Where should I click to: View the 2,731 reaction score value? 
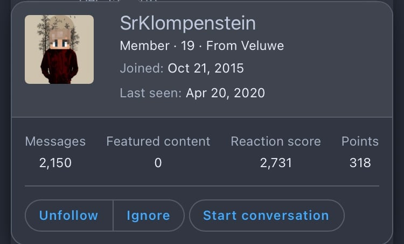coord(276,163)
